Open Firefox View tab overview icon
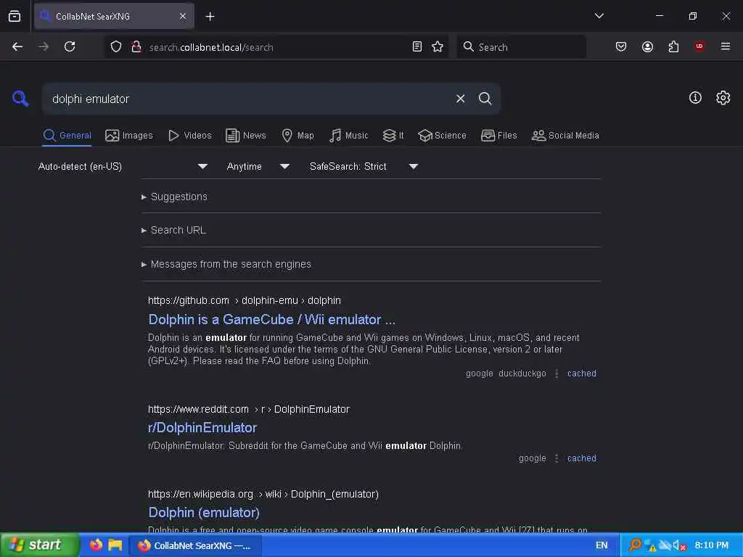Image resolution: width=743 pixels, height=557 pixels. click(x=15, y=16)
